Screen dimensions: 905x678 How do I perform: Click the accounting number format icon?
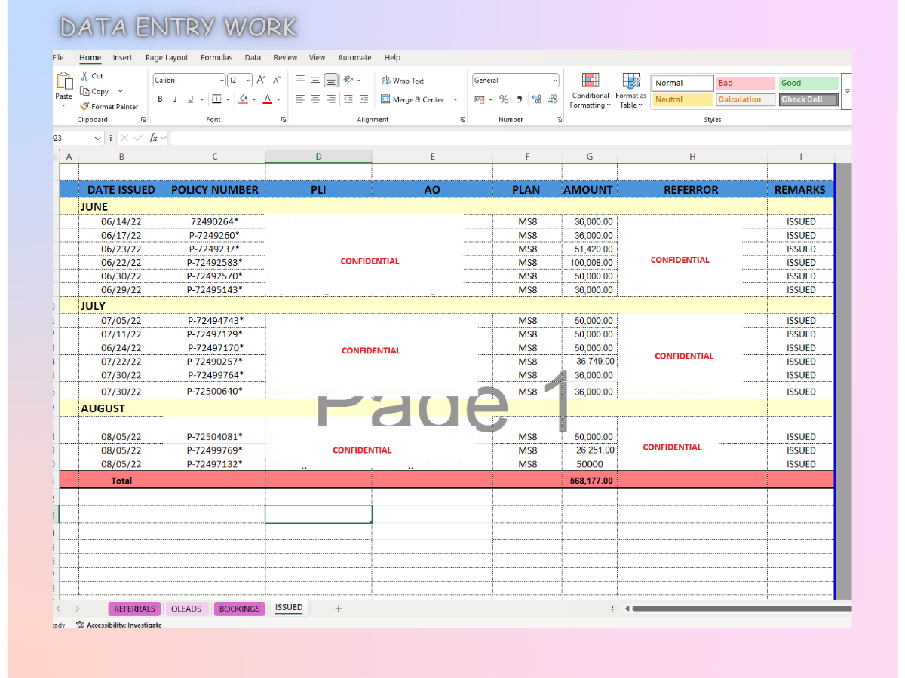click(x=480, y=99)
